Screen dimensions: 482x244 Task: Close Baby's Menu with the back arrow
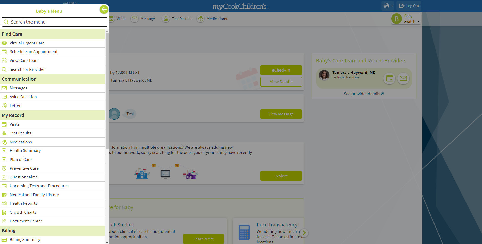click(104, 10)
